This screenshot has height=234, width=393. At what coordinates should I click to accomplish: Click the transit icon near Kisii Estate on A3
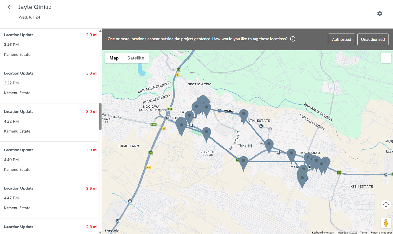point(386,175)
